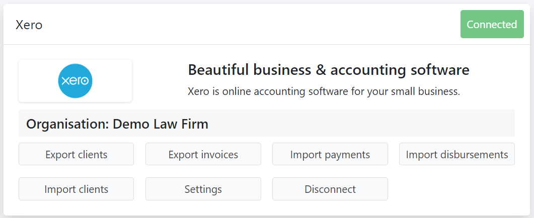Select the Organisation: Demo Law Firm bar
The height and width of the screenshot is (218, 534).
[x=267, y=123]
